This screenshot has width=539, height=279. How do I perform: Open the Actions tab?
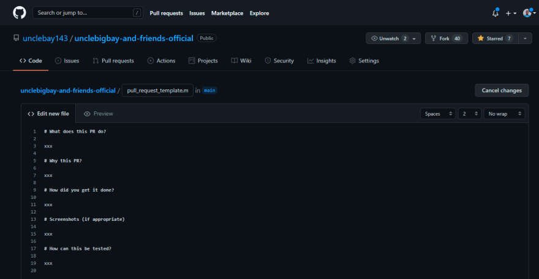point(161,61)
